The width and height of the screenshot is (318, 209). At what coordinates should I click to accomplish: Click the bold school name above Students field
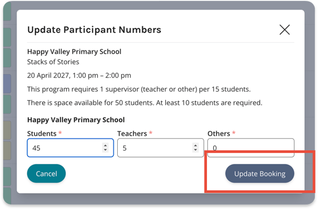[x=76, y=120]
